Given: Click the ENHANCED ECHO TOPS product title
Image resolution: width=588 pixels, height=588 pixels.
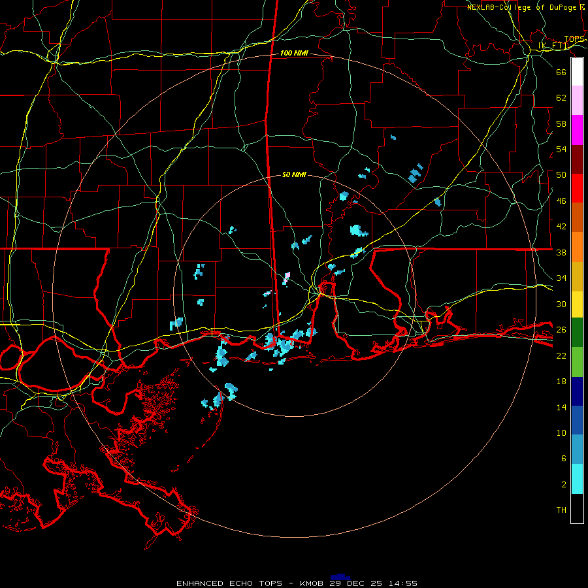Looking at the screenshot, I should pos(229,583).
